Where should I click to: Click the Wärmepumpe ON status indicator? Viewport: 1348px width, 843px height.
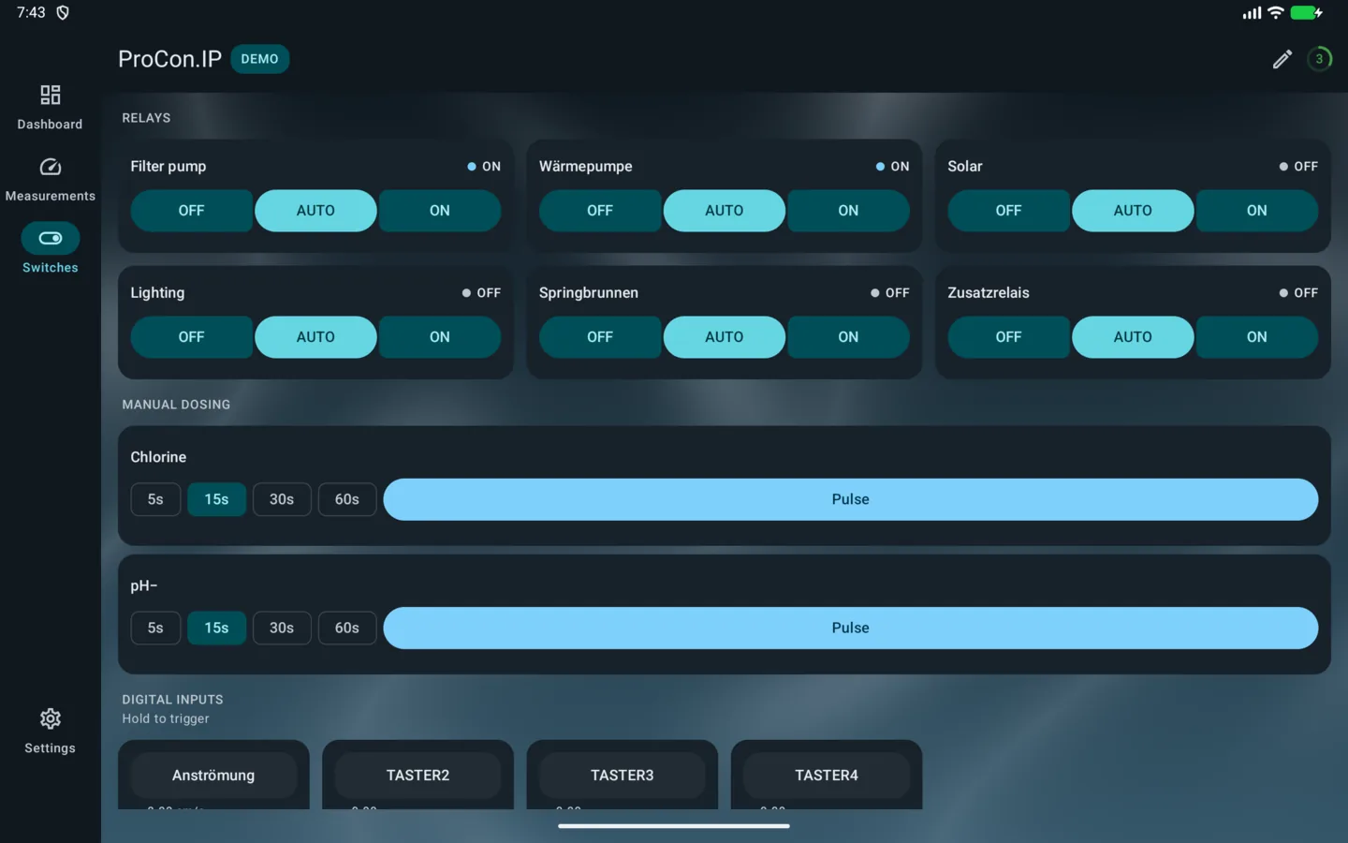point(892,167)
